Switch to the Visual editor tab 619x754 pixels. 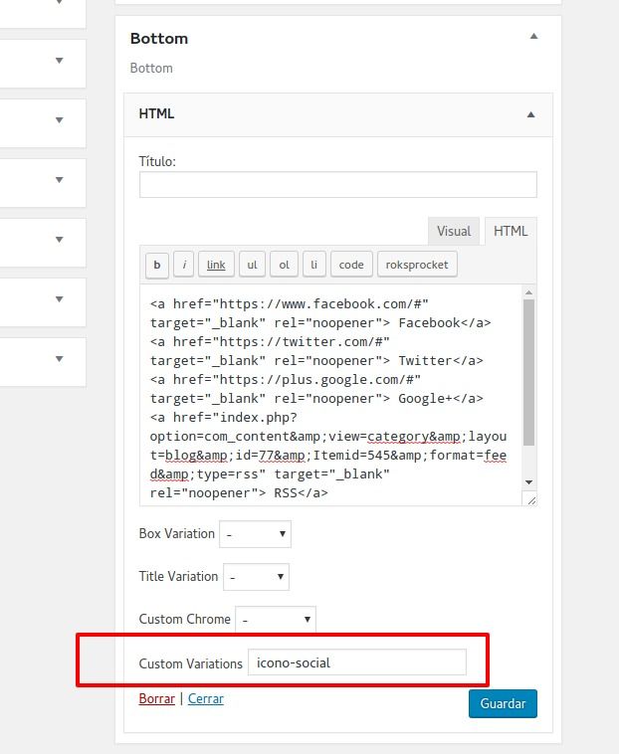coord(453,232)
